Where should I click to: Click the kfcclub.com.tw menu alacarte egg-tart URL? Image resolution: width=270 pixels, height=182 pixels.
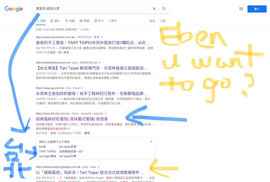pos(70,113)
